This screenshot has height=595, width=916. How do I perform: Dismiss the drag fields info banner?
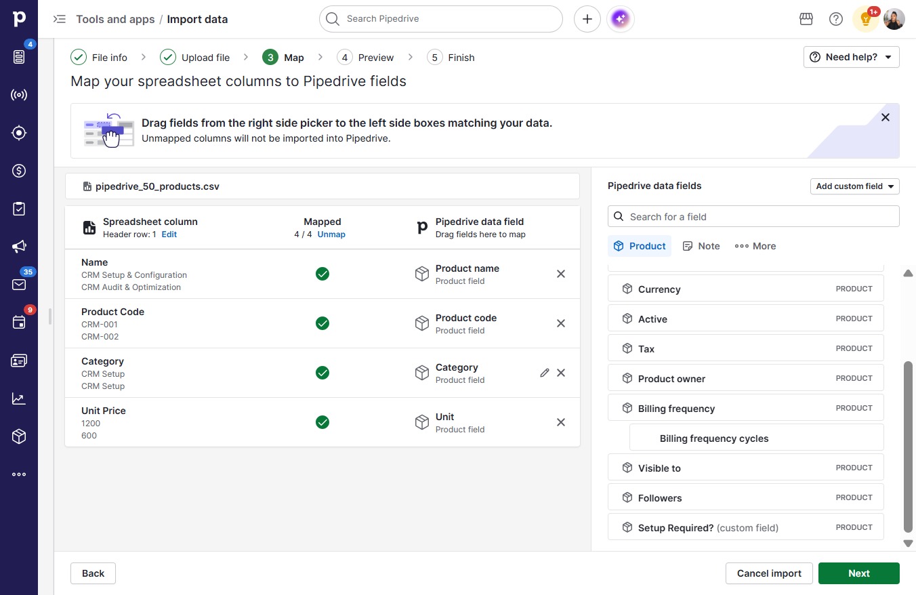click(886, 117)
